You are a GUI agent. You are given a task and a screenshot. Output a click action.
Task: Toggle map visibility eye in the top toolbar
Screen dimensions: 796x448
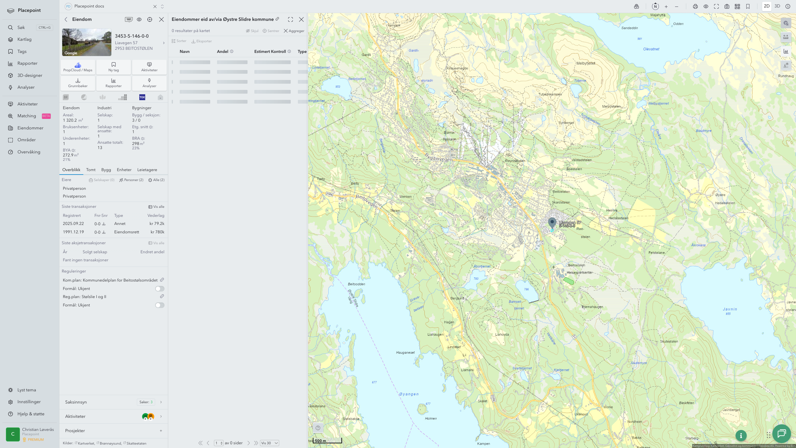pyautogui.click(x=706, y=7)
